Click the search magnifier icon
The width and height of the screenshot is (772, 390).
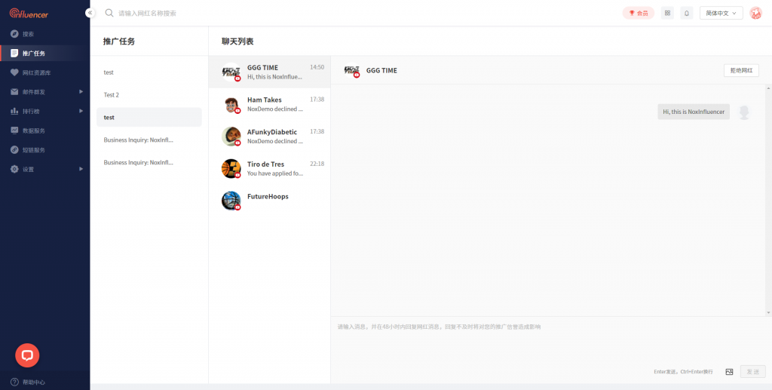coord(109,13)
